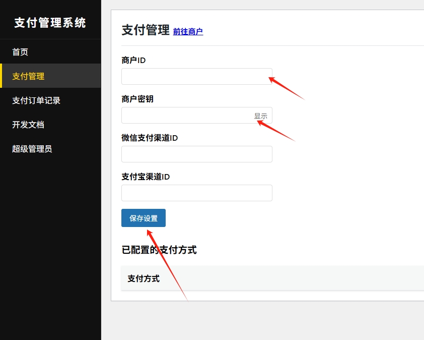Click the 支付管理 page heading

[x=146, y=30]
